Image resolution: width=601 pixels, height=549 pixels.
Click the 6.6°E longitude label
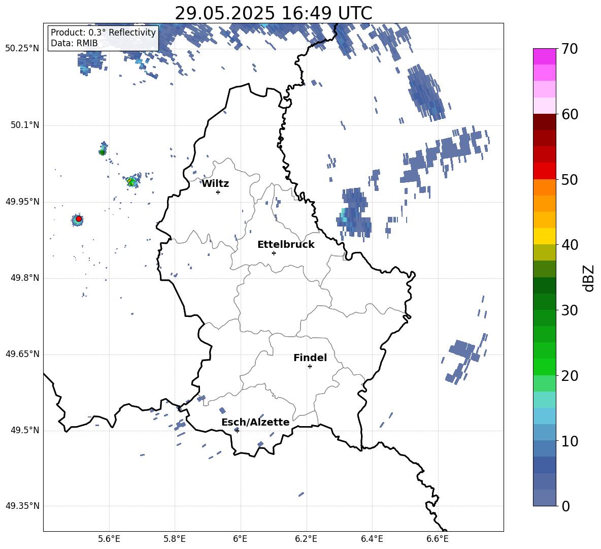438,539
